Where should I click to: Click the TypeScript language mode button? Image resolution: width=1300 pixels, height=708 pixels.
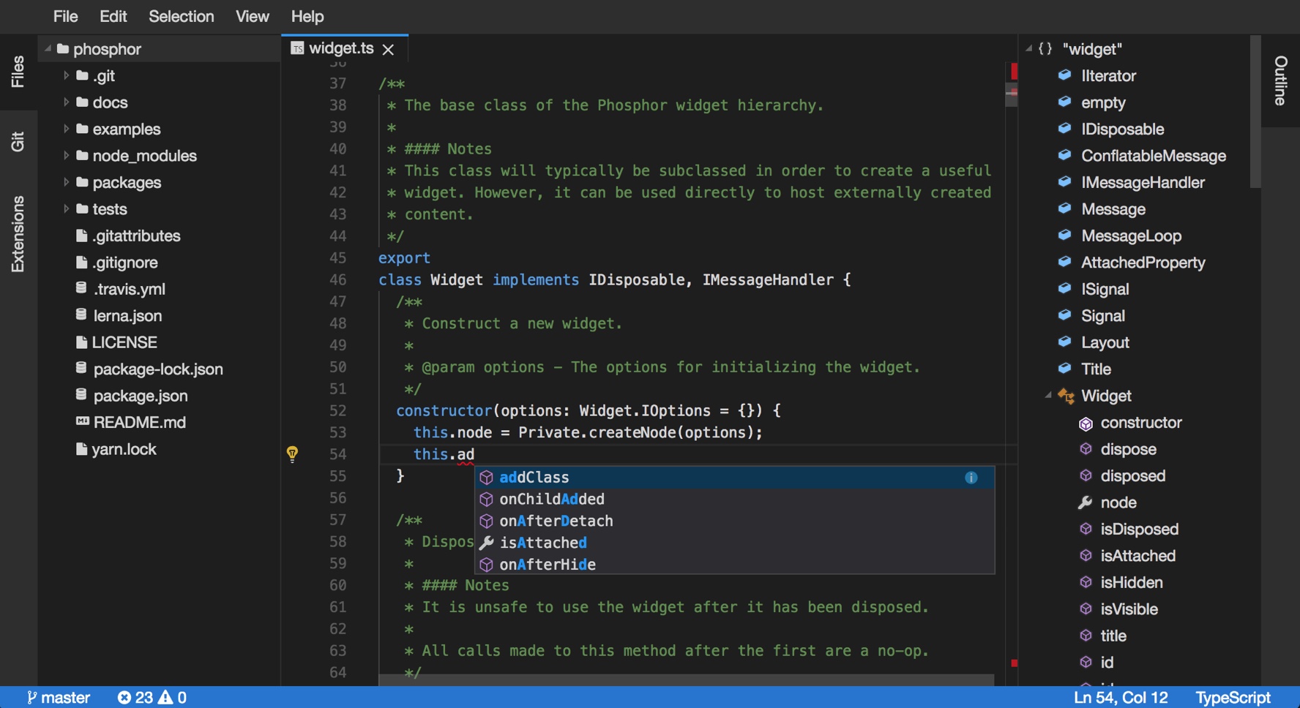(x=1233, y=698)
